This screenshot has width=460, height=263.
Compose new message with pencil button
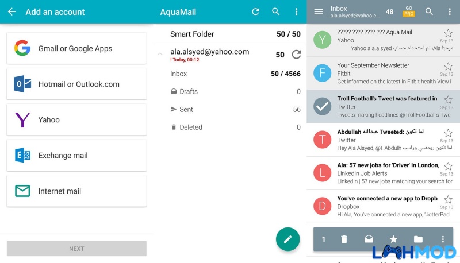click(x=288, y=239)
